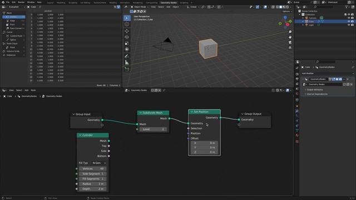Open Cylinder Fill Type N-Gon dropdown
Image resolution: width=356 pixels, height=200 pixels.
pyautogui.click(x=99, y=163)
